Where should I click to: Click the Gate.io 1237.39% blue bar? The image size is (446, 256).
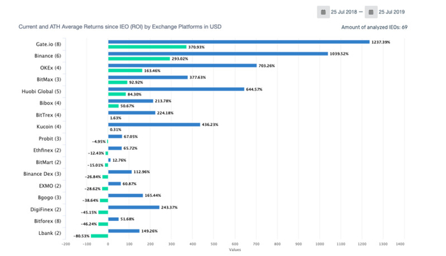coord(239,42)
